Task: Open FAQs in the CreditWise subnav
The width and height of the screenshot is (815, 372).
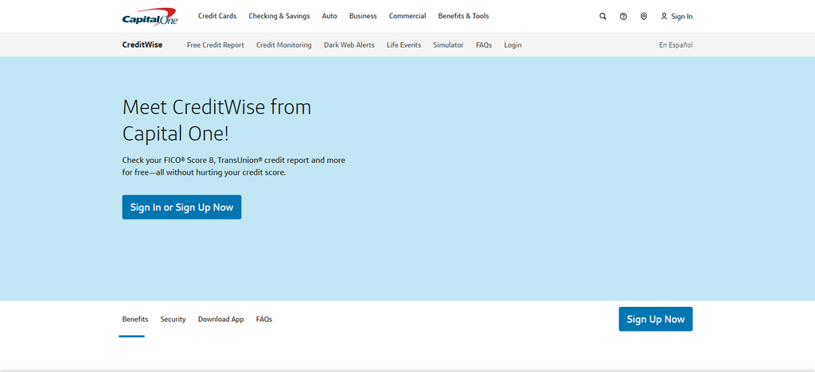Action: (x=484, y=45)
